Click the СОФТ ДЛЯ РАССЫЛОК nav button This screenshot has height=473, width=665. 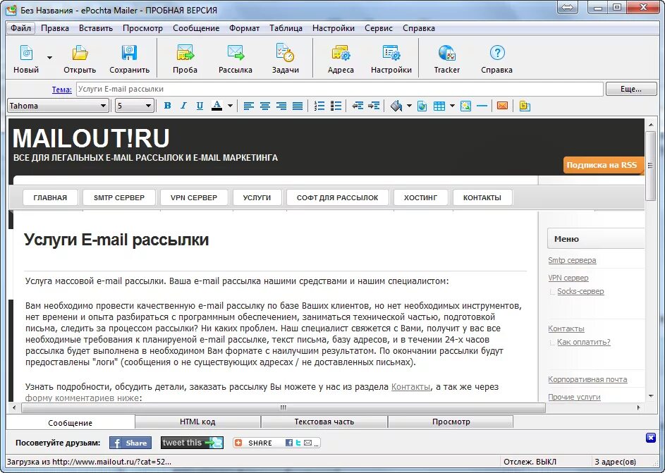coord(337,197)
